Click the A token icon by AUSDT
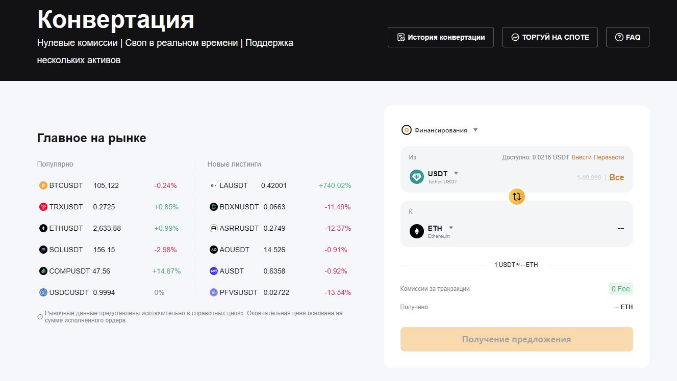This screenshot has width=677, height=381. pyautogui.click(x=213, y=271)
